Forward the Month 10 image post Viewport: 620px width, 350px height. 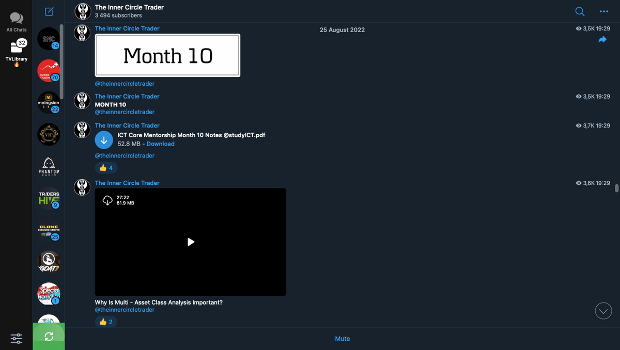click(602, 40)
